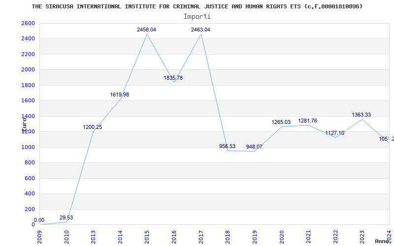The height and width of the screenshot is (246, 394).
Task: Click the x-axis year label 2019
Action: (255, 237)
